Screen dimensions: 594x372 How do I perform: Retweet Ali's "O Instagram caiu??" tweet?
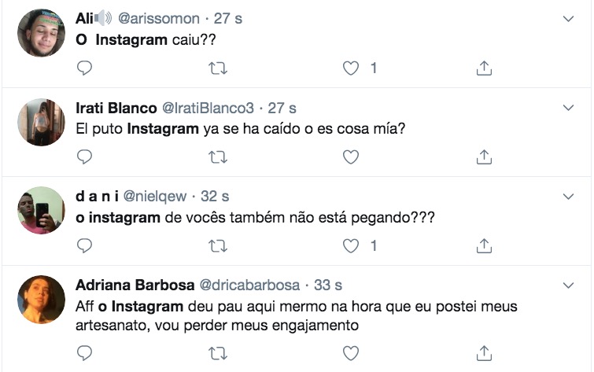tap(217, 68)
